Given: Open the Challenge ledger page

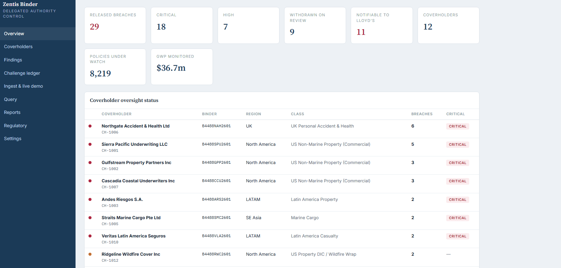Looking at the screenshot, I should point(38,73).
